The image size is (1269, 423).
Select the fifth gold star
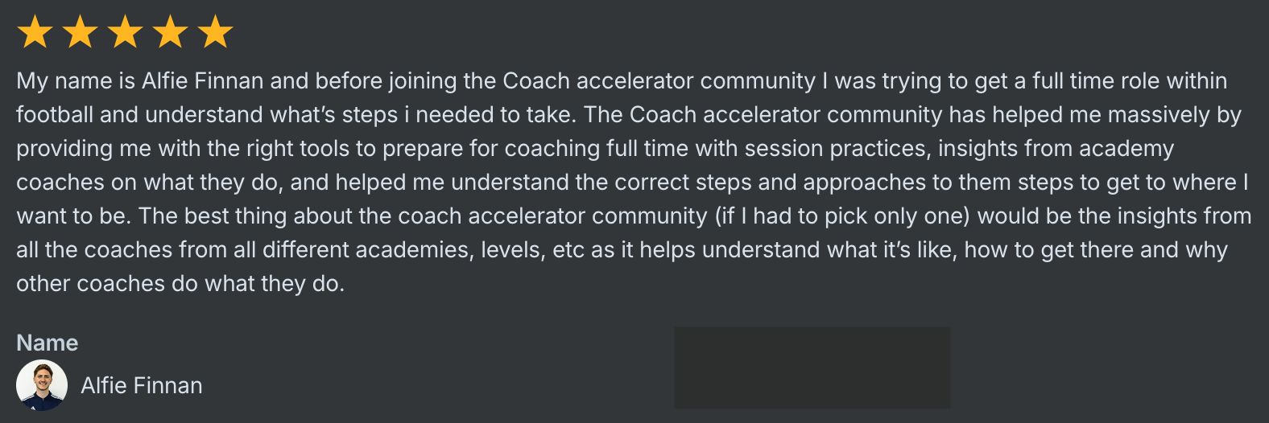click(x=215, y=33)
